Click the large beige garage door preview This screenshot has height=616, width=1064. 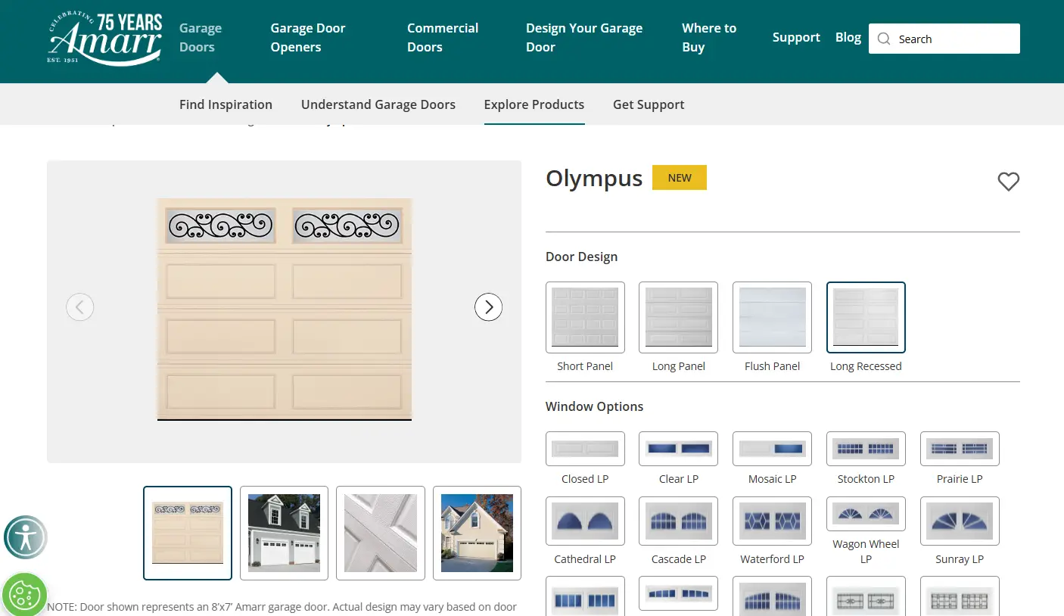tap(285, 310)
